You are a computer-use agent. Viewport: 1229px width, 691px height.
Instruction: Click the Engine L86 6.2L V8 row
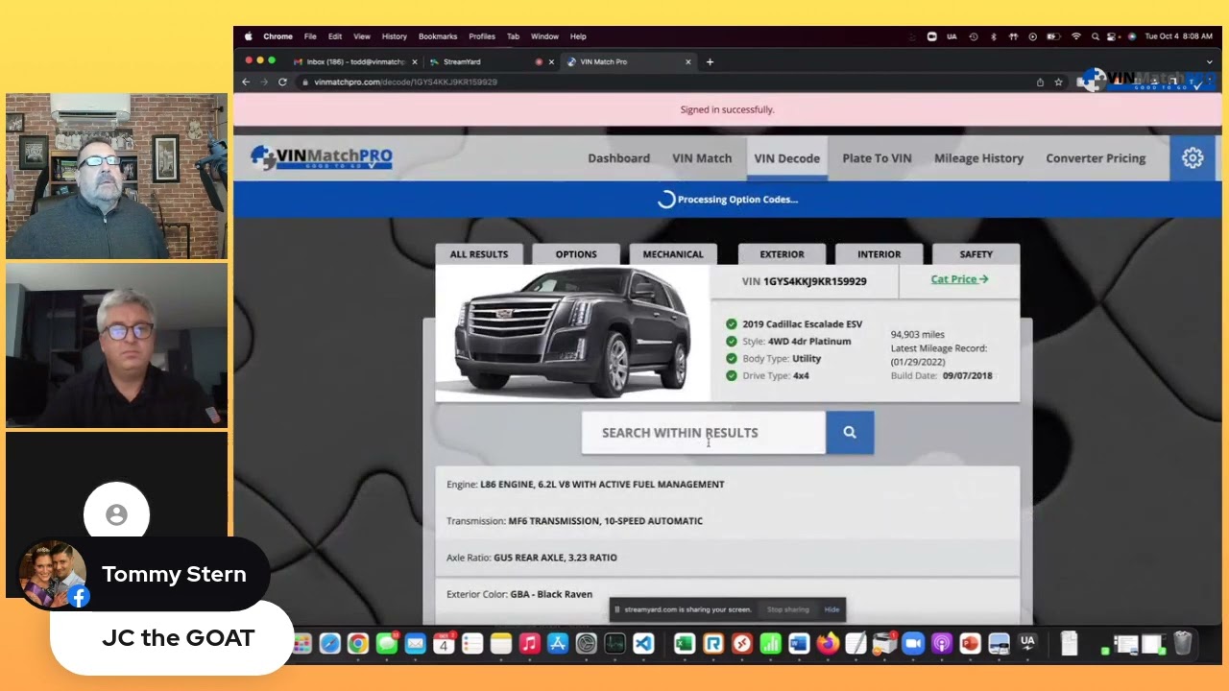pyautogui.click(x=728, y=485)
